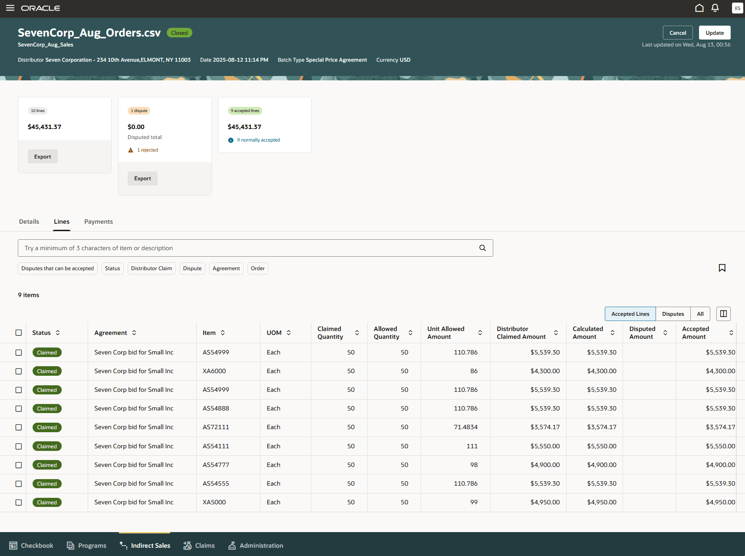Click the Update button
The height and width of the screenshot is (556, 745).
pyautogui.click(x=714, y=33)
